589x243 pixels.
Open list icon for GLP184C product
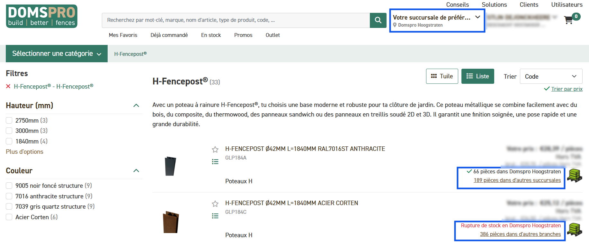click(215, 216)
